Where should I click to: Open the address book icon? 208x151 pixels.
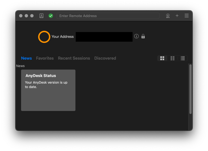pyautogui.click(x=41, y=16)
